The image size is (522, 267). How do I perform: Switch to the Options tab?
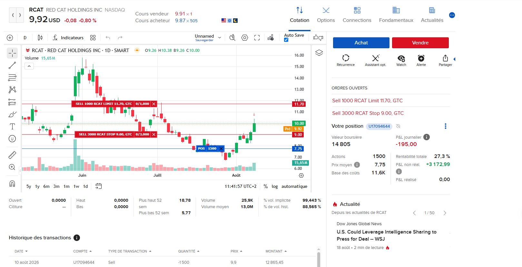326,15
